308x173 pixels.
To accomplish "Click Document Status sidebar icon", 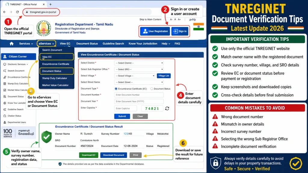I will pos(5,96).
